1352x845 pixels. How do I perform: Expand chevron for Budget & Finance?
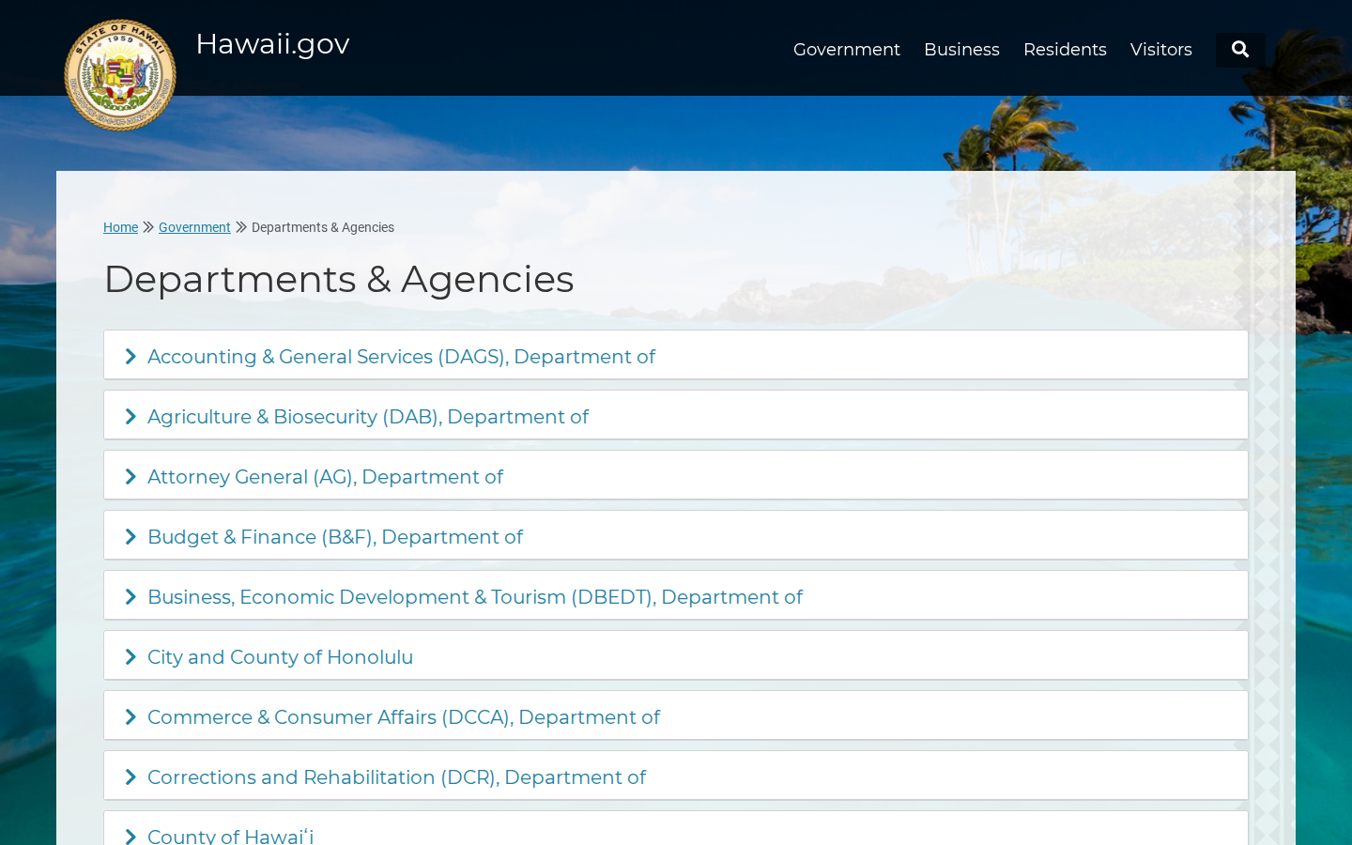pyautogui.click(x=131, y=537)
